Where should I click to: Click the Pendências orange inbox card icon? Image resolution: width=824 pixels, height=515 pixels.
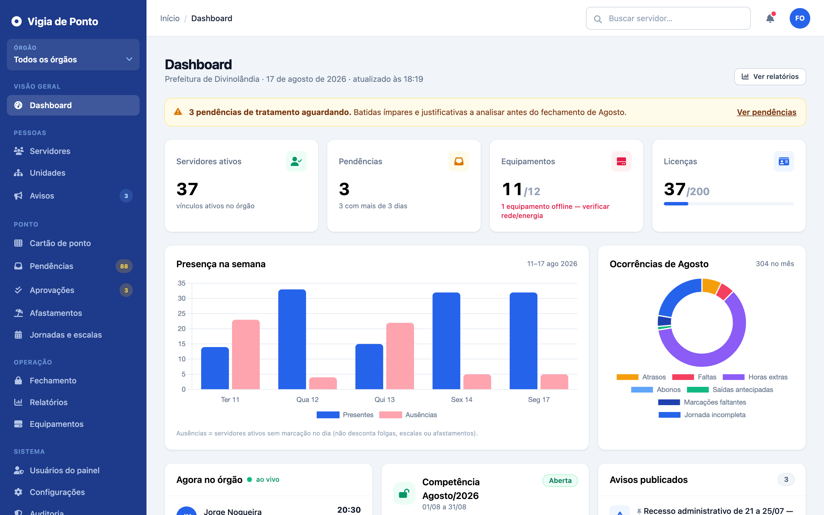459,161
